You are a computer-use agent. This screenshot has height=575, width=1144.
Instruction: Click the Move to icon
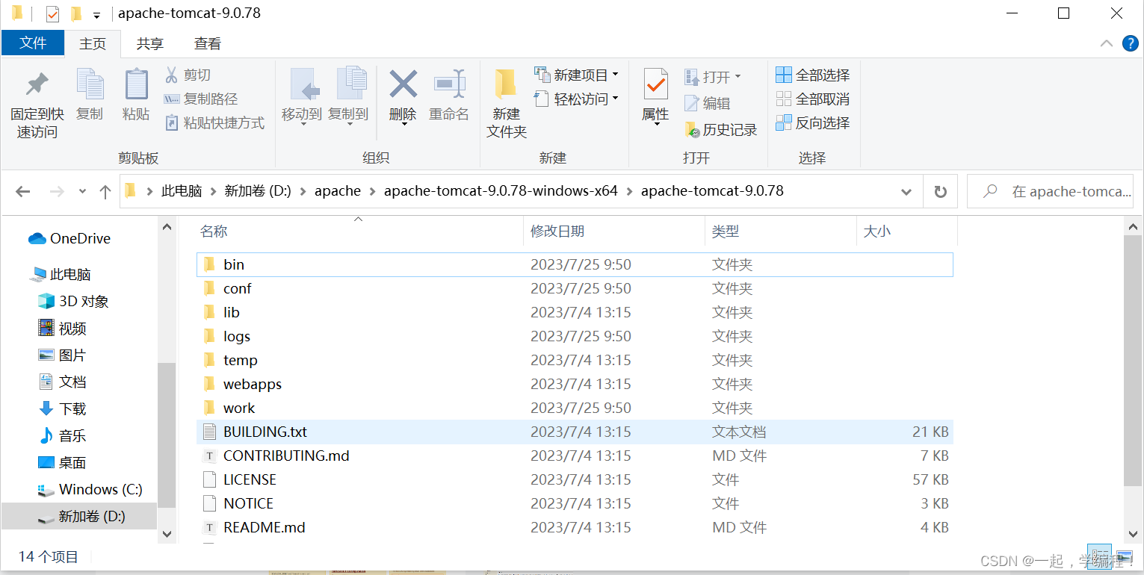point(305,84)
